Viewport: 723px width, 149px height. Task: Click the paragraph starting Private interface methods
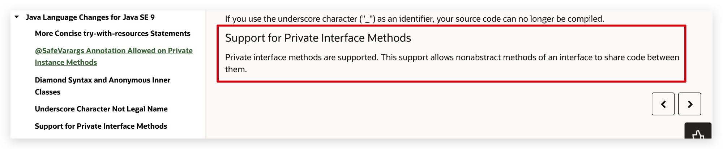[452, 63]
